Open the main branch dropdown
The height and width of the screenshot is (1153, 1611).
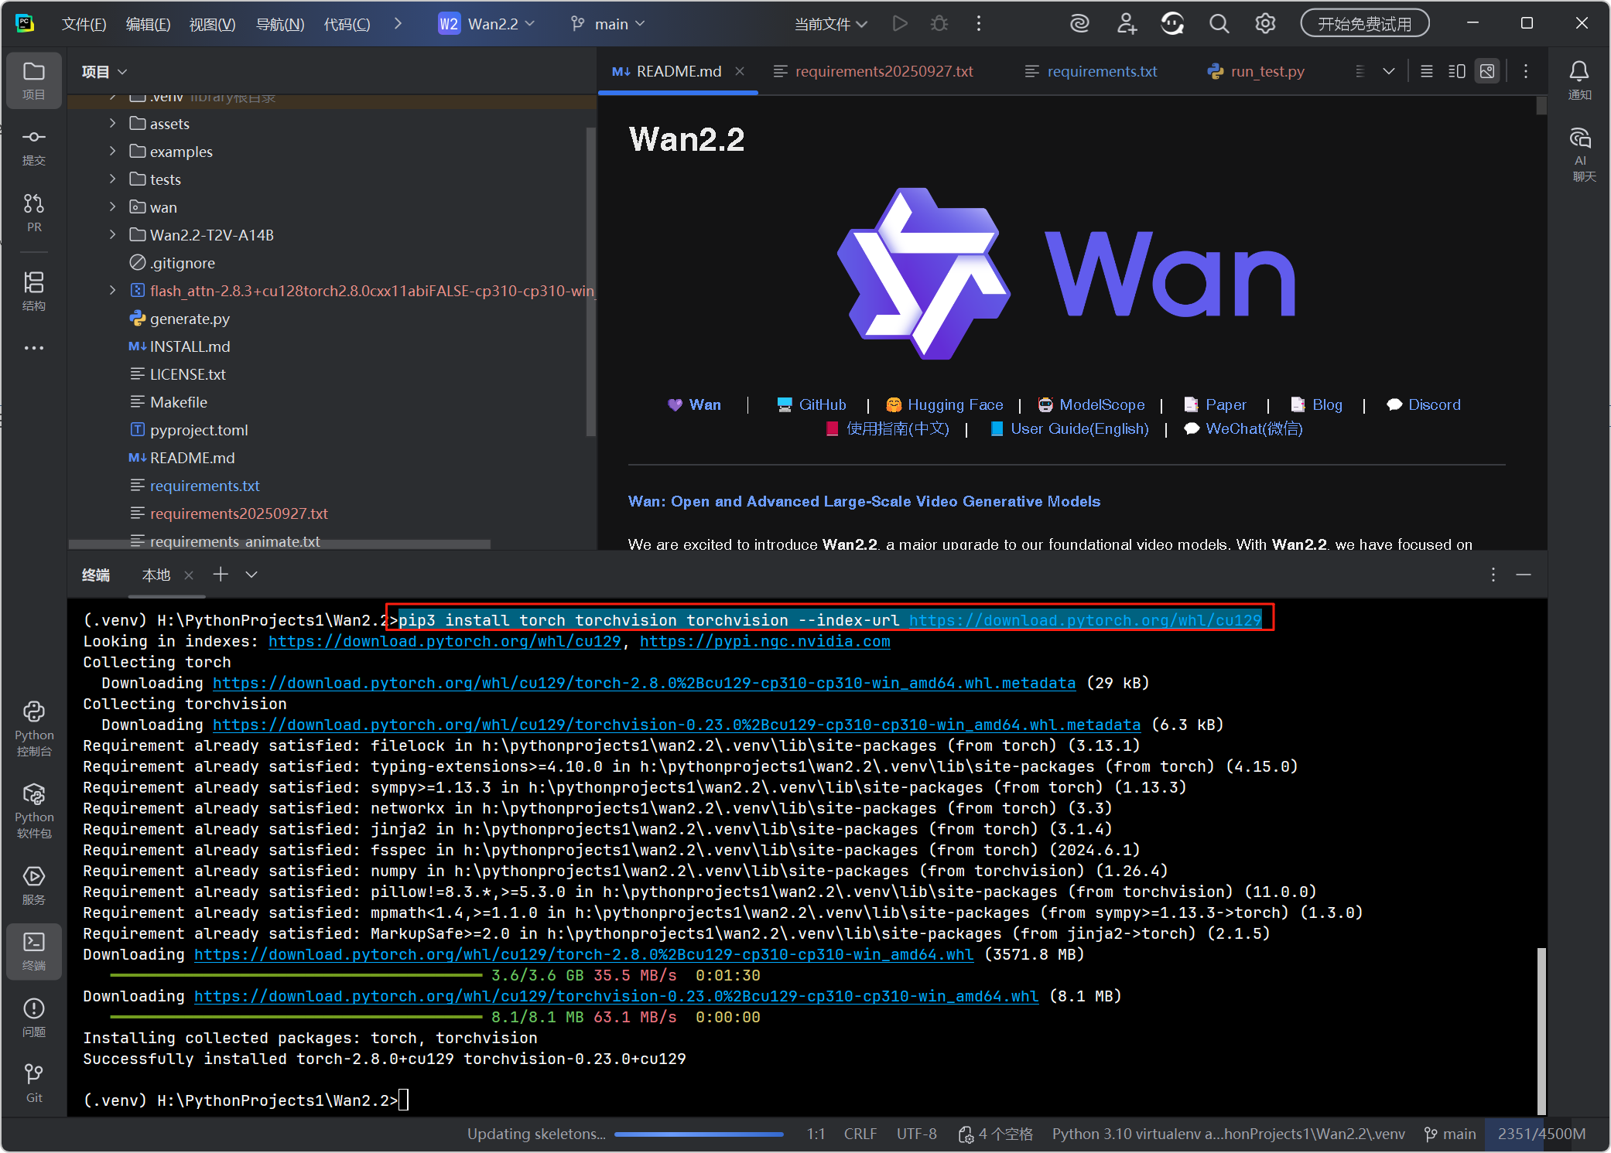(x=608, y=23)
